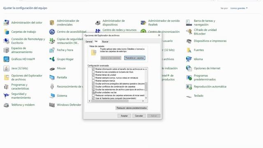This screenshot has height=148, width=263.
Task: Open Fecha y hora icon
Action: pos(52,50)
